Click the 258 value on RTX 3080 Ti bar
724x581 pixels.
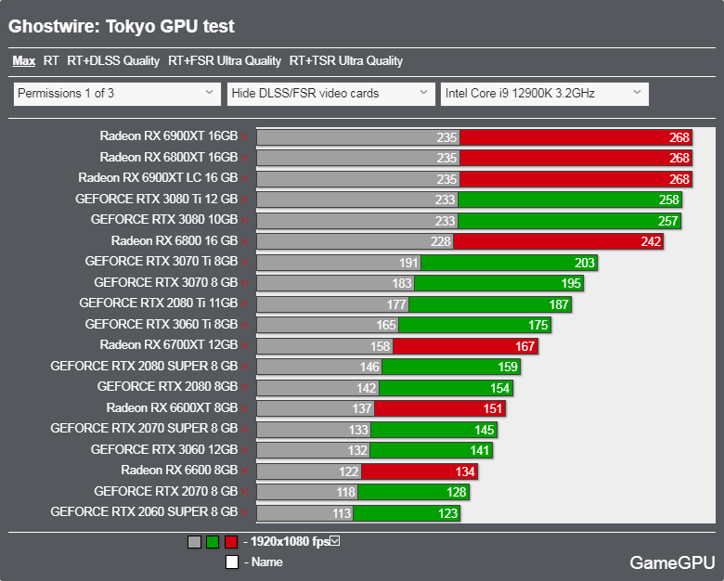[x=669, y=200]
